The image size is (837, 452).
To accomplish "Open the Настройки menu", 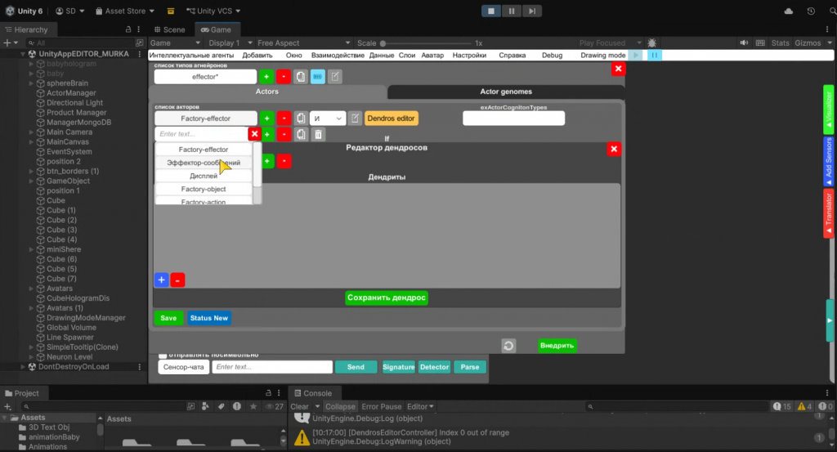I will (468, 56).
